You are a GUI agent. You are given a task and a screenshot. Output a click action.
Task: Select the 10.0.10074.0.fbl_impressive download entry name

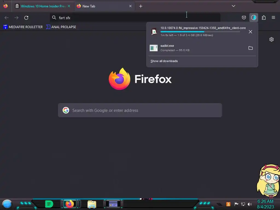(x=203, y=28)
